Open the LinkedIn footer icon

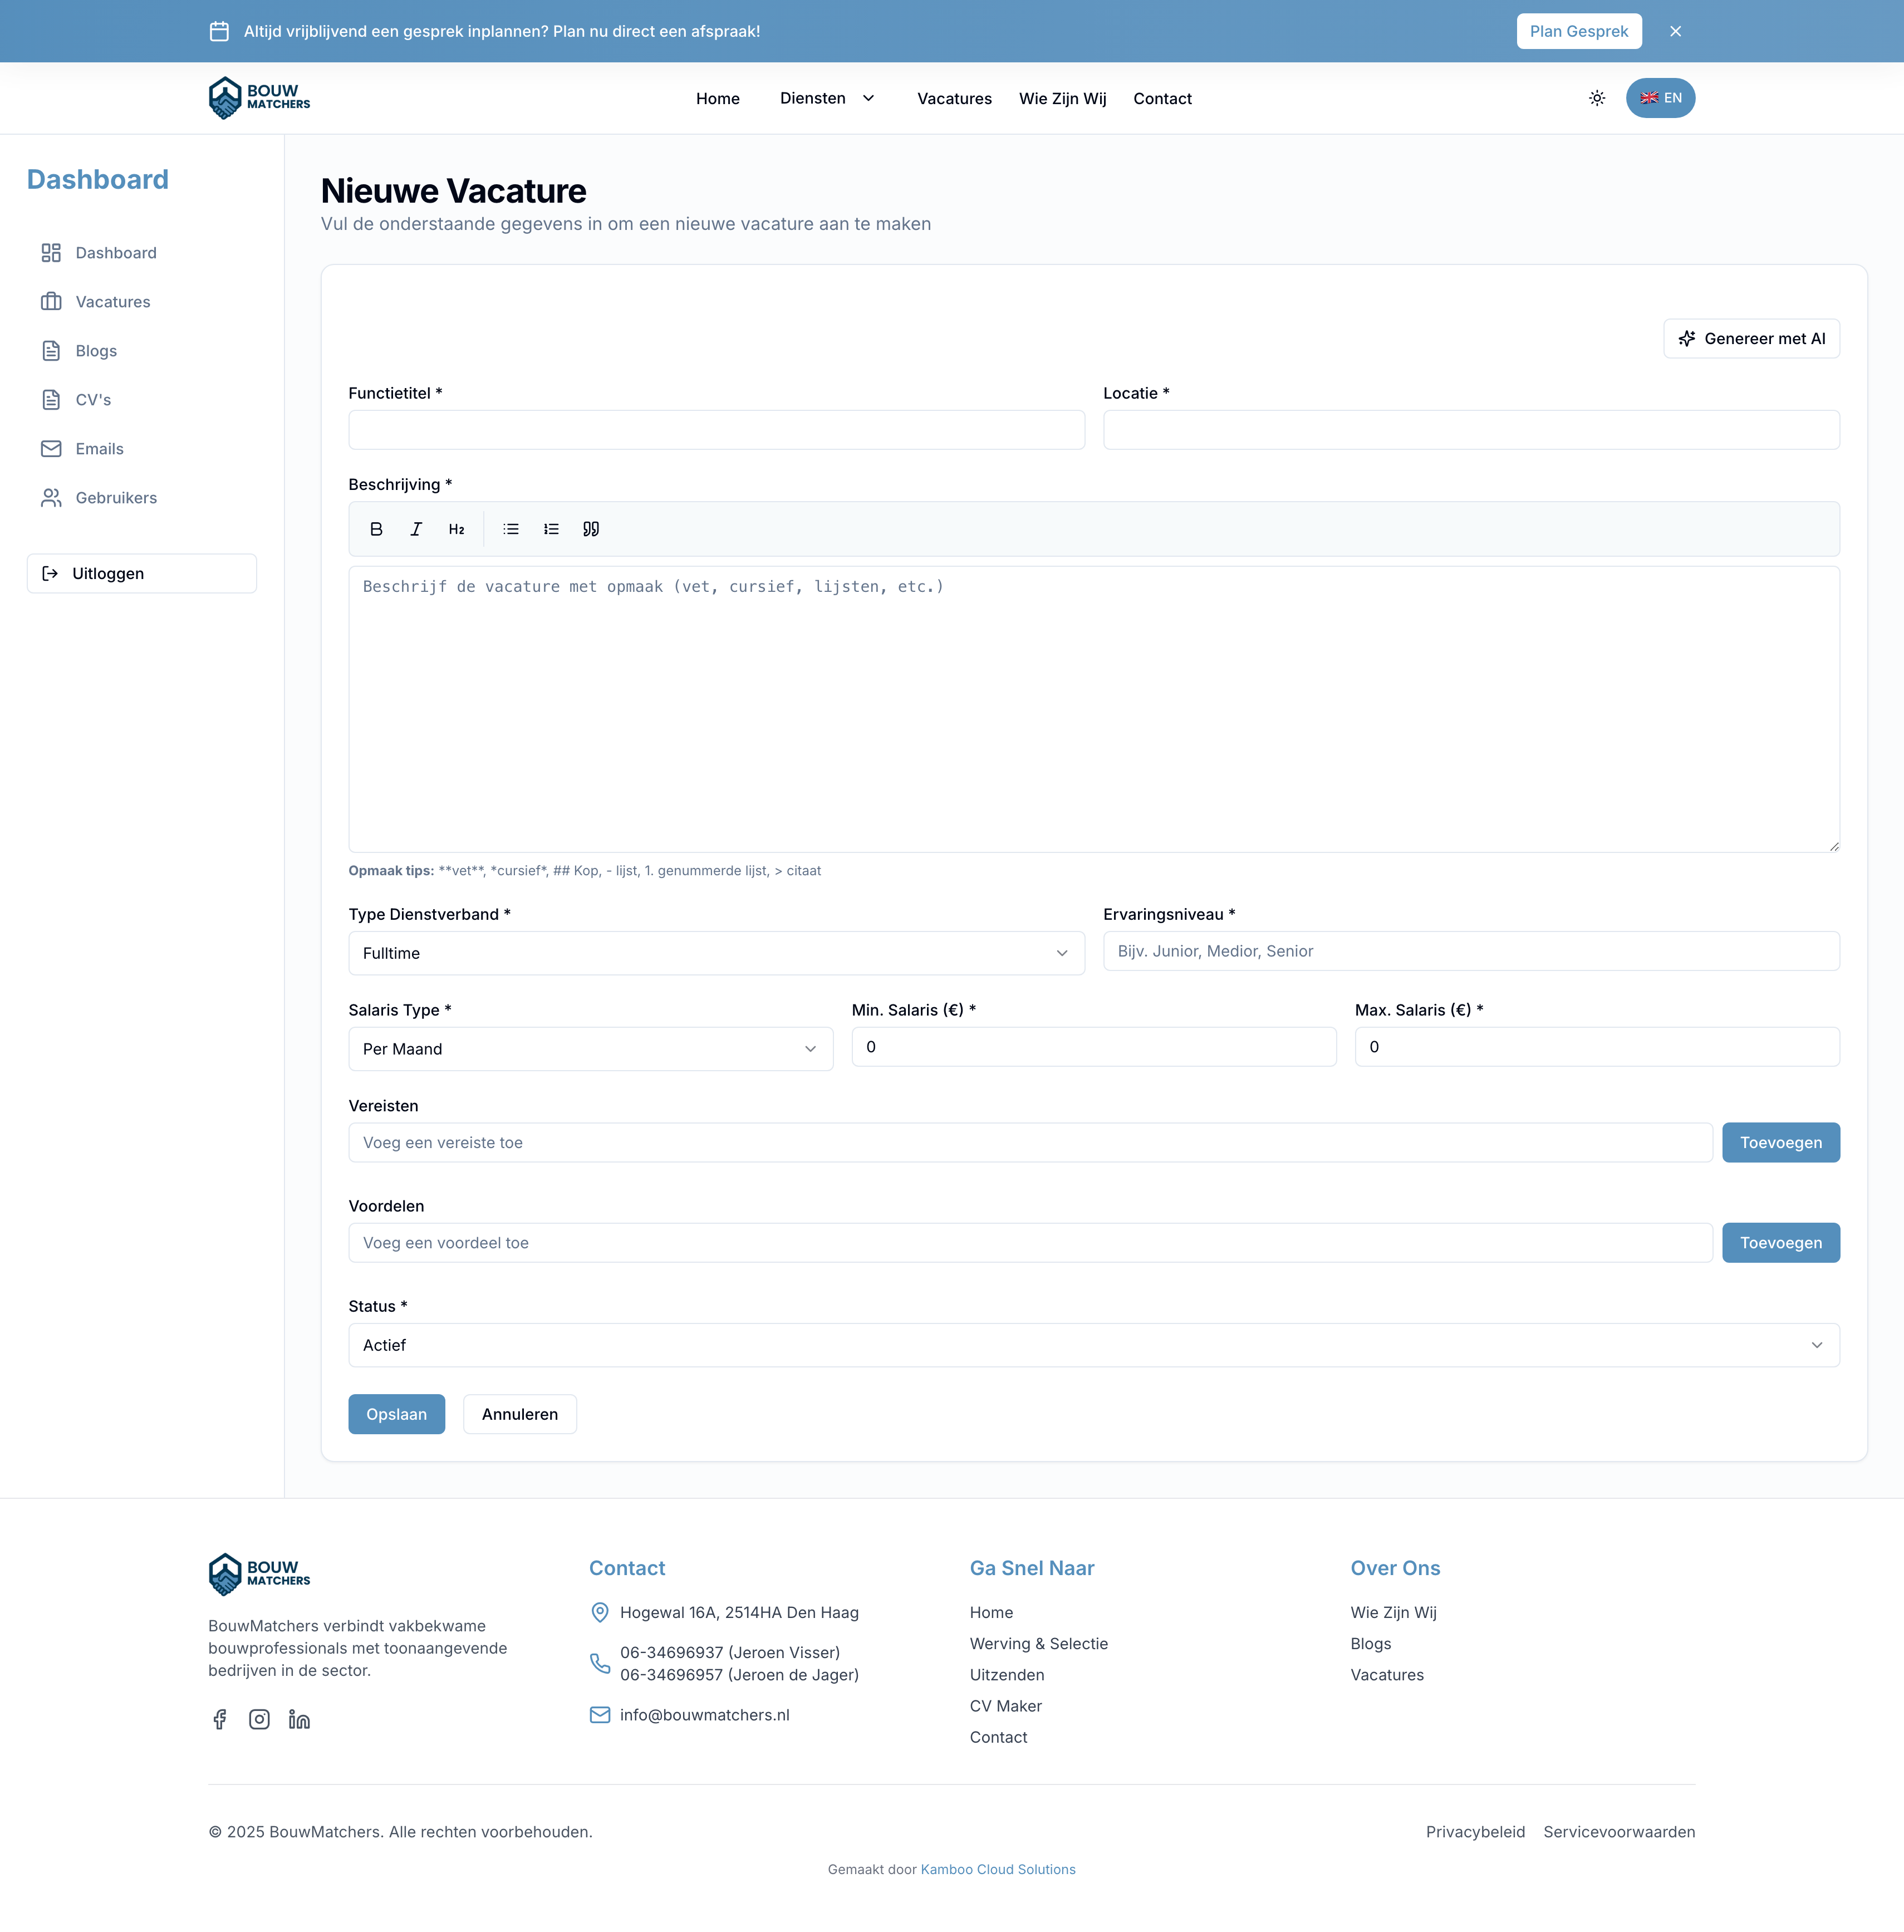[x=299, y=1719]
